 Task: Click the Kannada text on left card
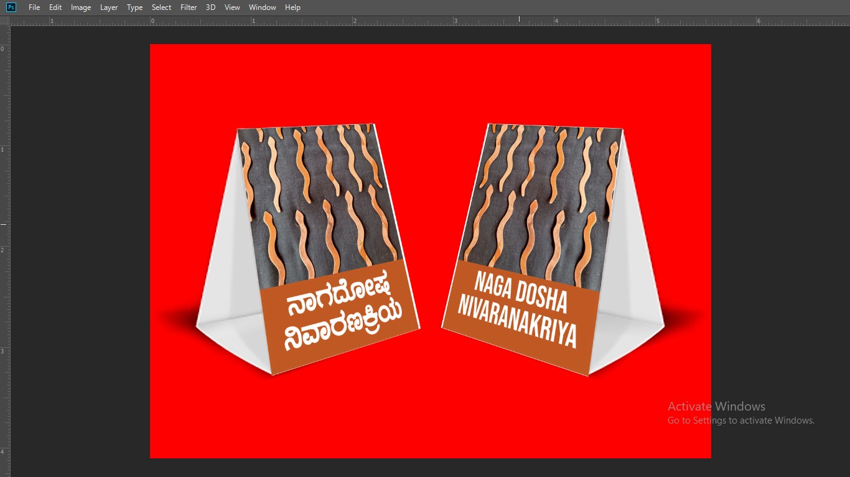click(341, 321)
